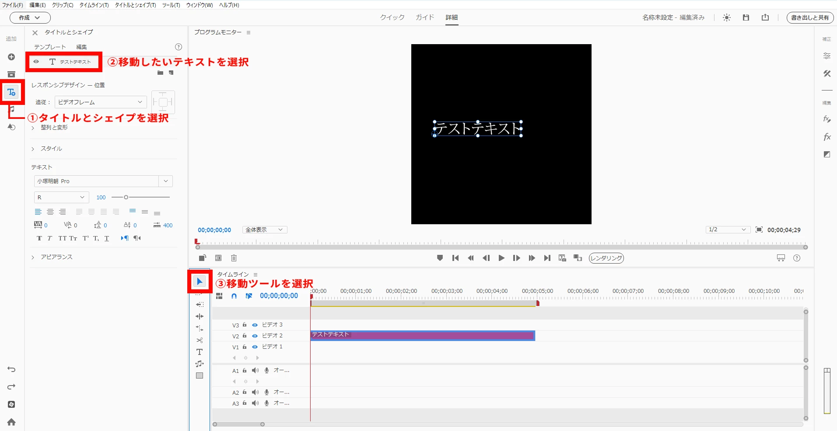
Task: Click the help question icon in titles panel
Action: click(179, 47)
